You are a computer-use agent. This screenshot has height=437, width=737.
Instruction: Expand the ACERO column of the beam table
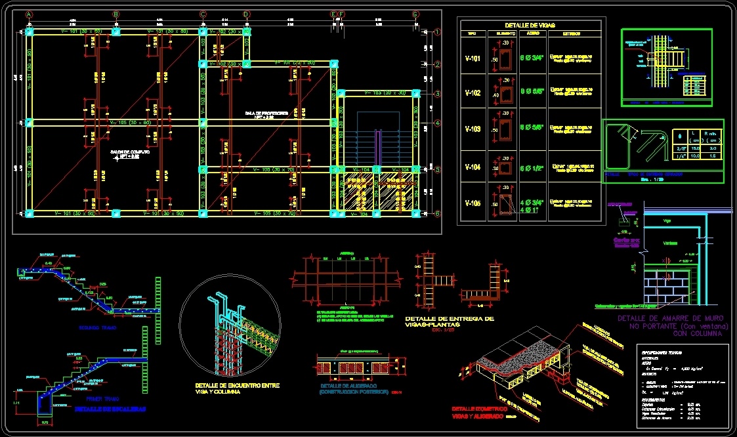click(x=534, y=33)
